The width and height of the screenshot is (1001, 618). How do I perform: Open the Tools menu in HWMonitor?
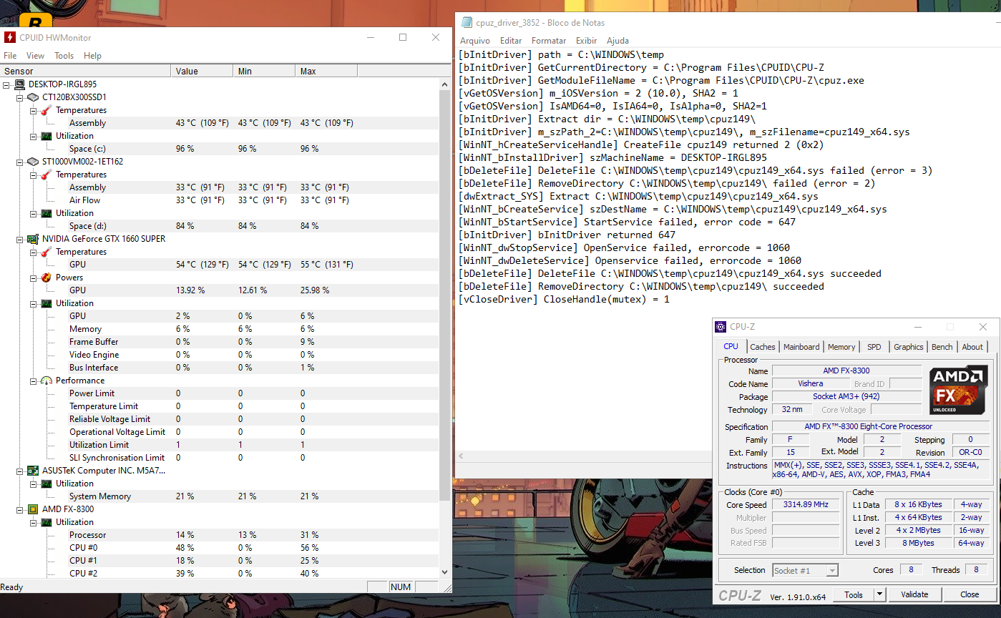[x=64, y=56]
